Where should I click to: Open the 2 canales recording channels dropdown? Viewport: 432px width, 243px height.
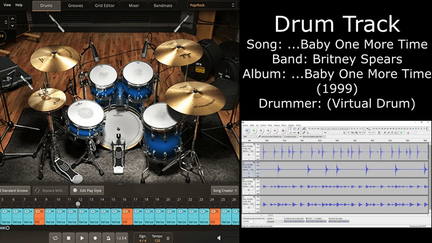(291, 137)
